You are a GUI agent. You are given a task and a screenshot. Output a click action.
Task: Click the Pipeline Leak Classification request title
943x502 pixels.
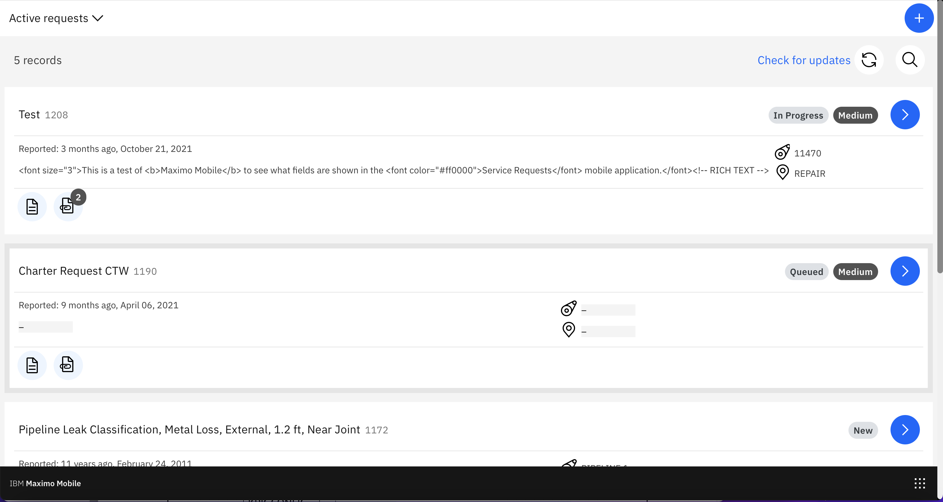coord(189,429)
